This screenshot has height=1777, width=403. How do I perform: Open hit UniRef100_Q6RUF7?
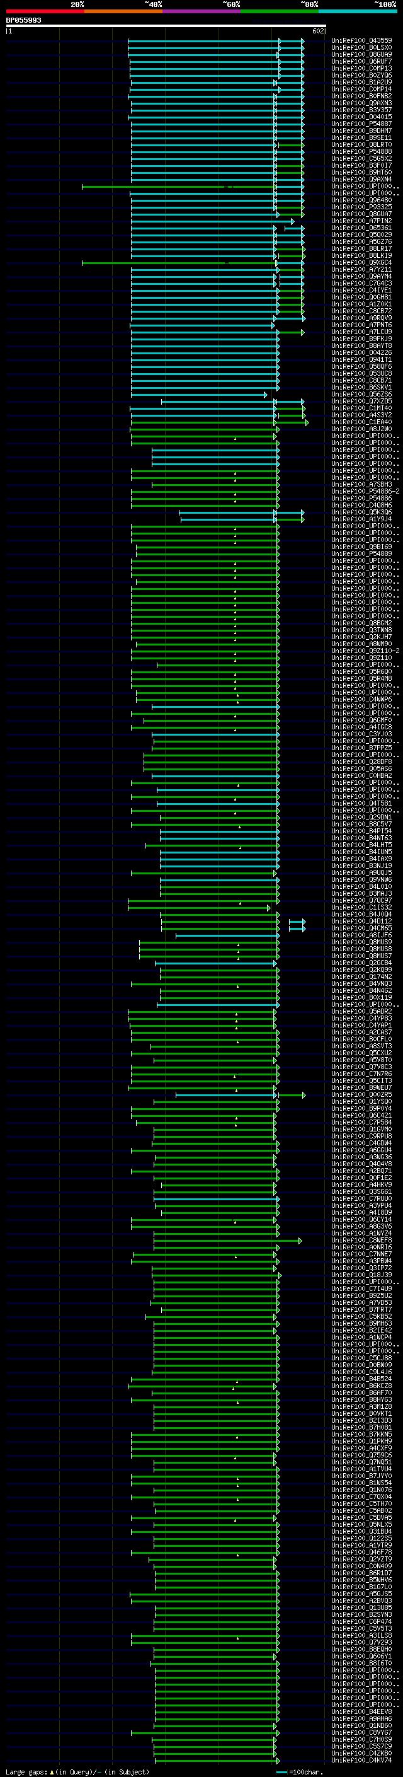coord(361,61)
